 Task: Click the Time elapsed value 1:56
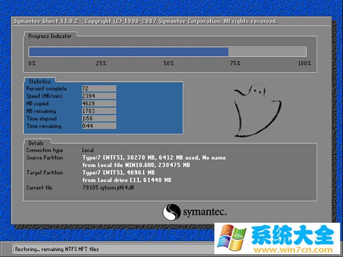pos(99,118)
